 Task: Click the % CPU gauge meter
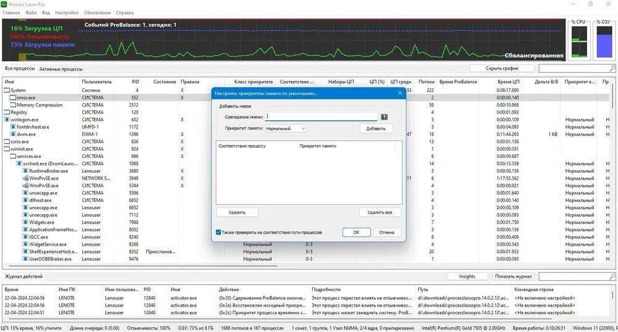point(579,41)
